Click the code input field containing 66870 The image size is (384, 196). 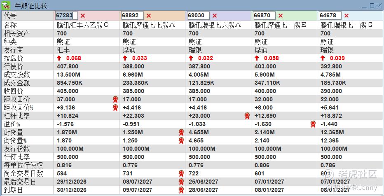264,15
